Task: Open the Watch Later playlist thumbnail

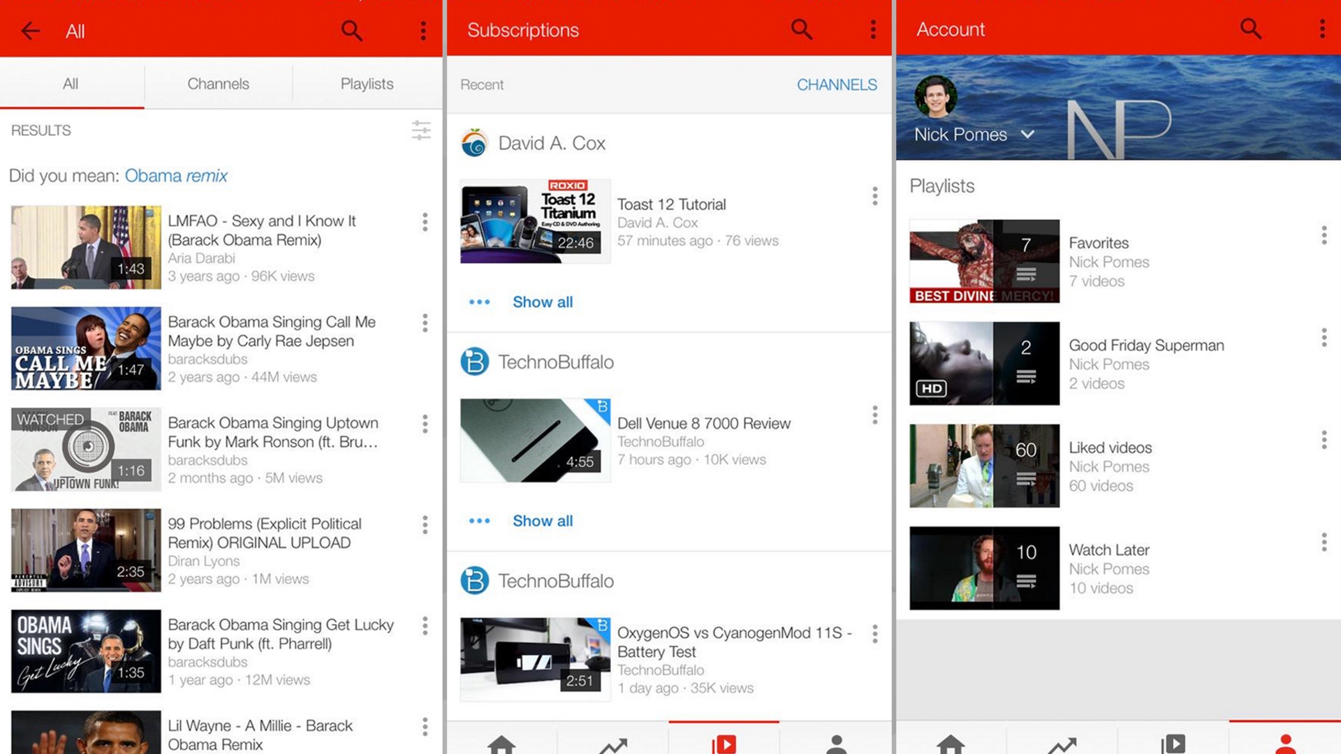Action: [984, 568]
